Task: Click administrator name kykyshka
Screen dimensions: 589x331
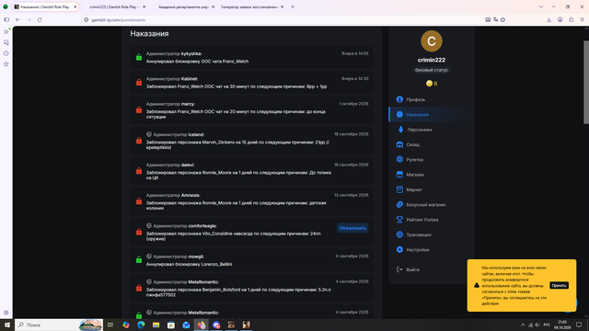Action: (191, 53)
